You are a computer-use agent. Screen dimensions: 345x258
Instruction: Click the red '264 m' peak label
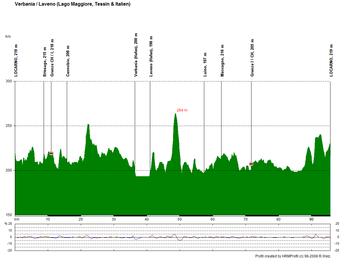pyautogui.click(x=182, y=110)
